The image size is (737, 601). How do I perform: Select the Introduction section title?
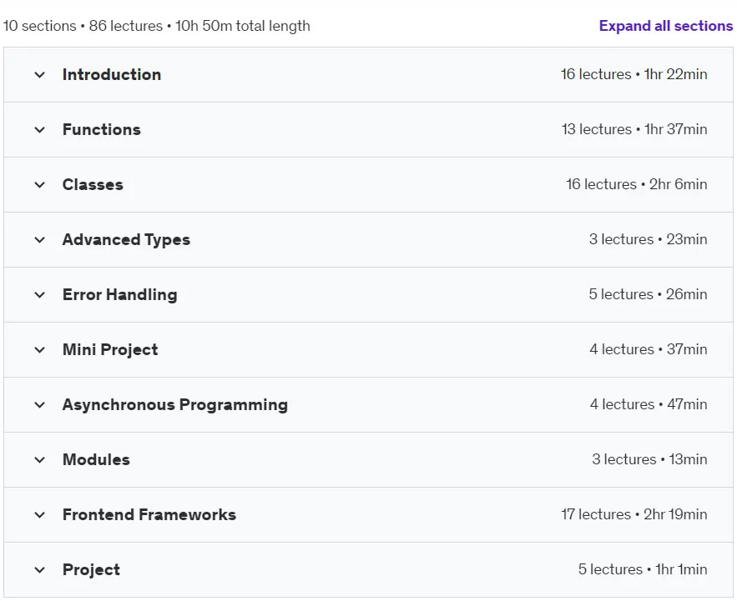(x=112, y=75)
